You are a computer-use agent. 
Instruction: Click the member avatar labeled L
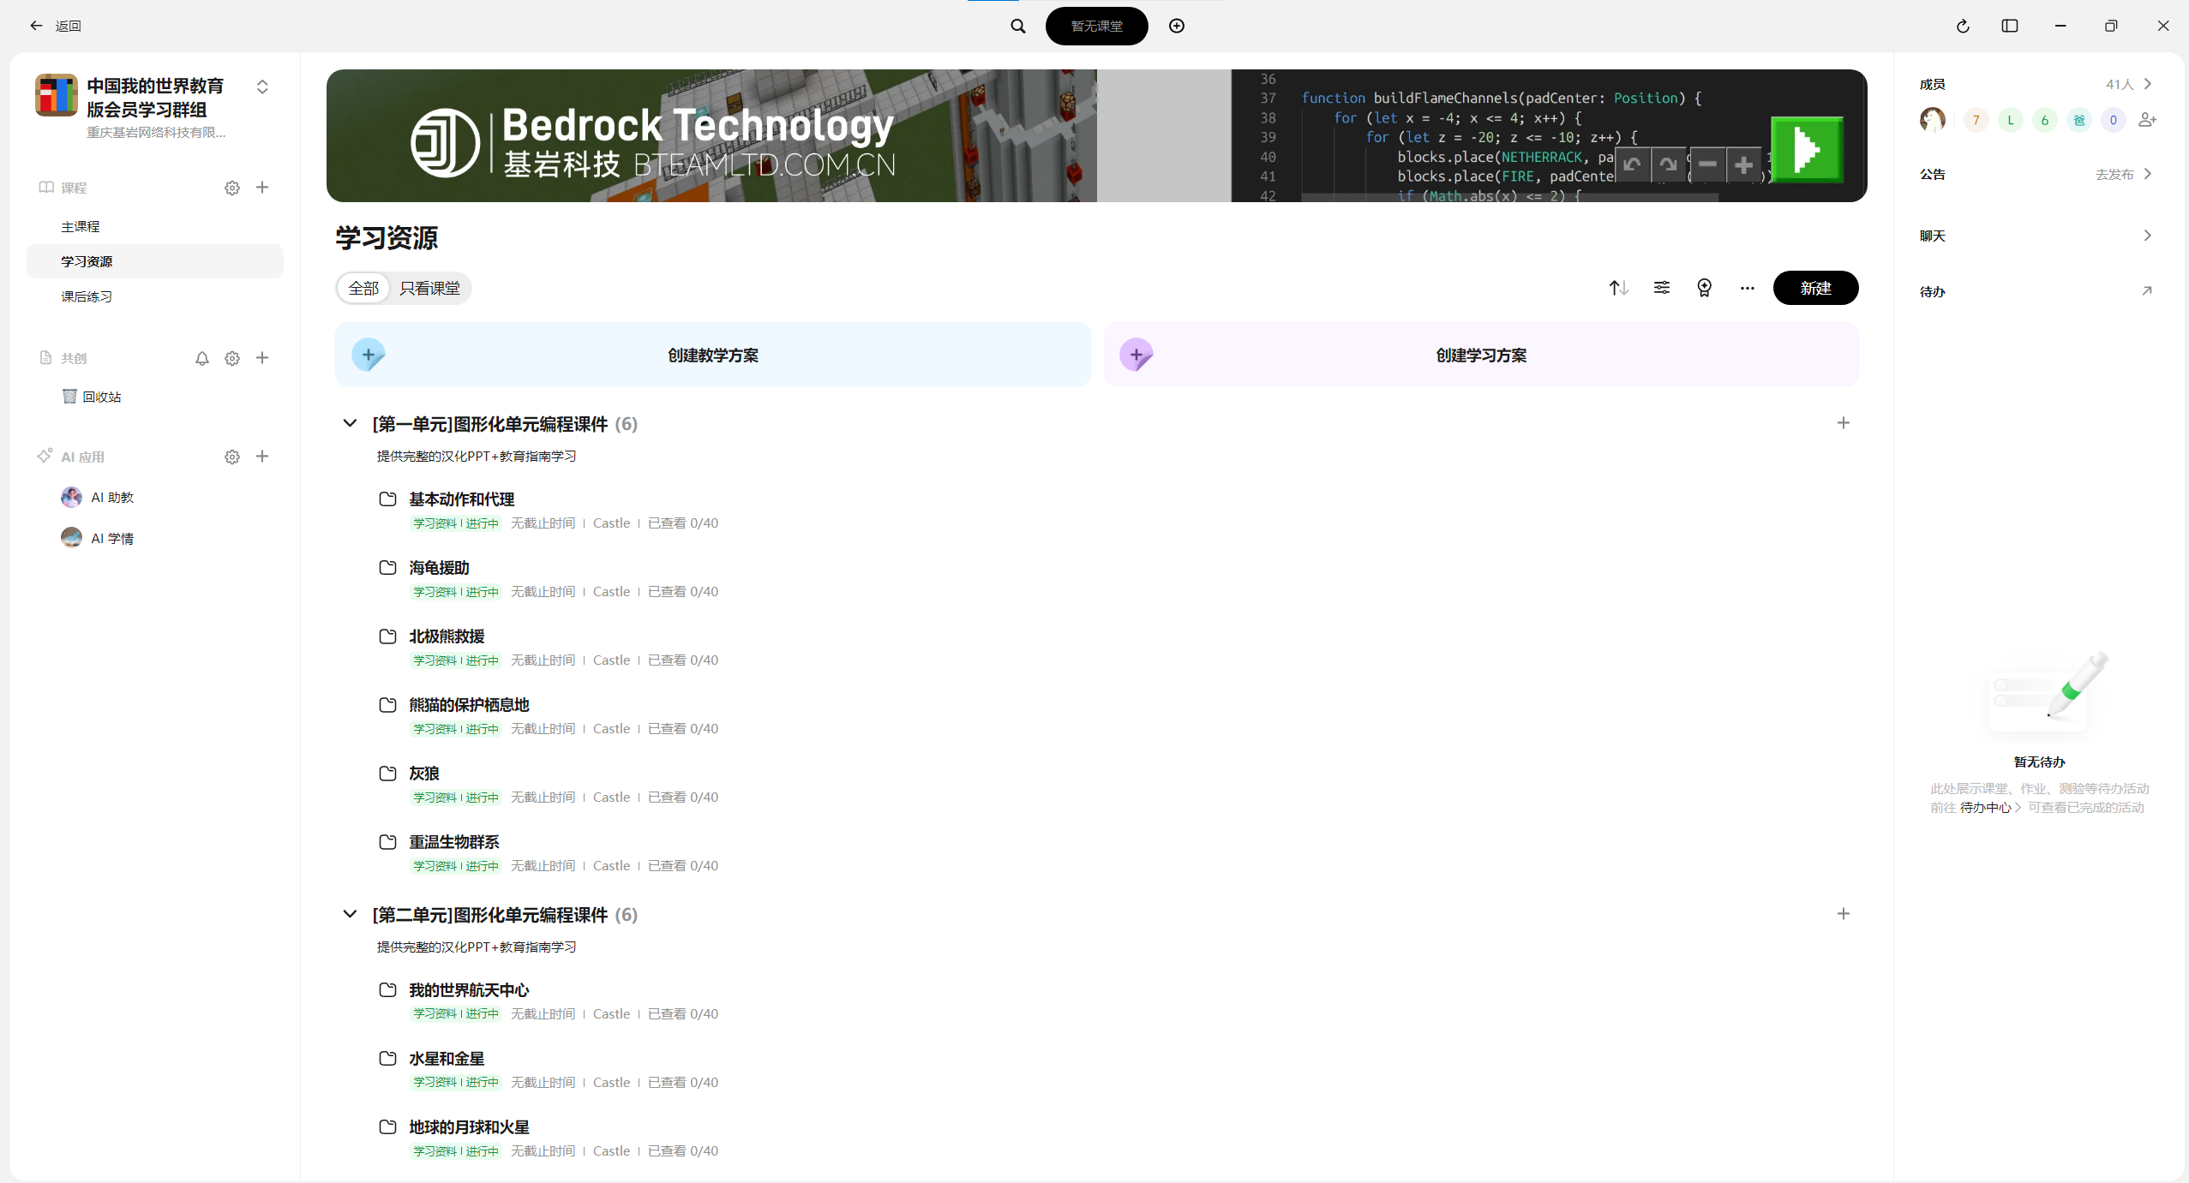click(x=2010, y=120)
